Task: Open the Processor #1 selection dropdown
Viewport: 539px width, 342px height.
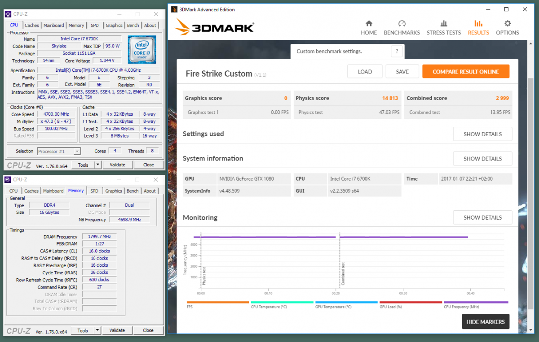Action: pos(59,152)
